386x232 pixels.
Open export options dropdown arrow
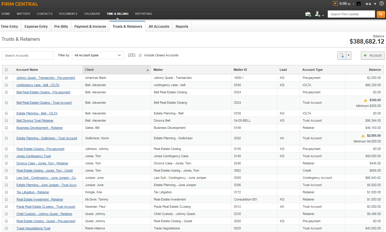click(348, 55)
